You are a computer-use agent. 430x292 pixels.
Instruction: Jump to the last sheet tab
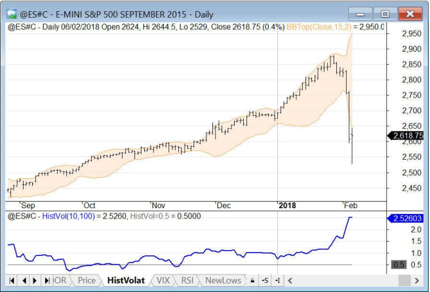tap(47, 280)
